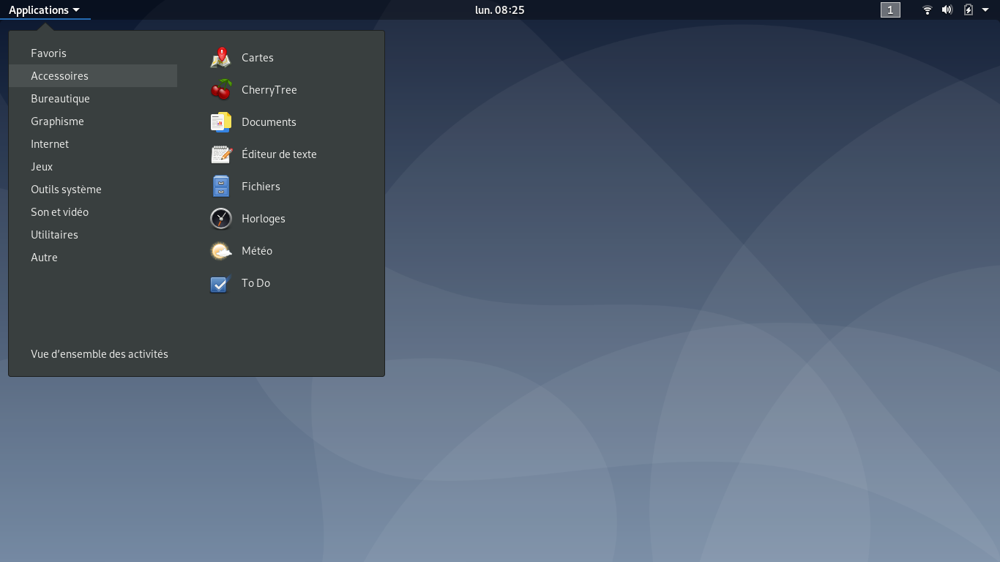Image resolution: width=1000 pixels, height=562 pixels.
Task: Show the Autre category
Action: tap(93, 258)
